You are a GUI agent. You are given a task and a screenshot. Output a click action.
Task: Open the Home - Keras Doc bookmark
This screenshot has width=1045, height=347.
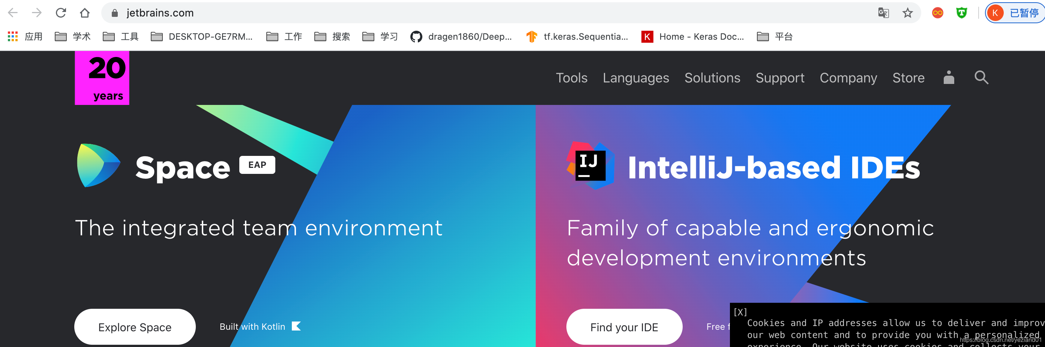coord(692,36)
